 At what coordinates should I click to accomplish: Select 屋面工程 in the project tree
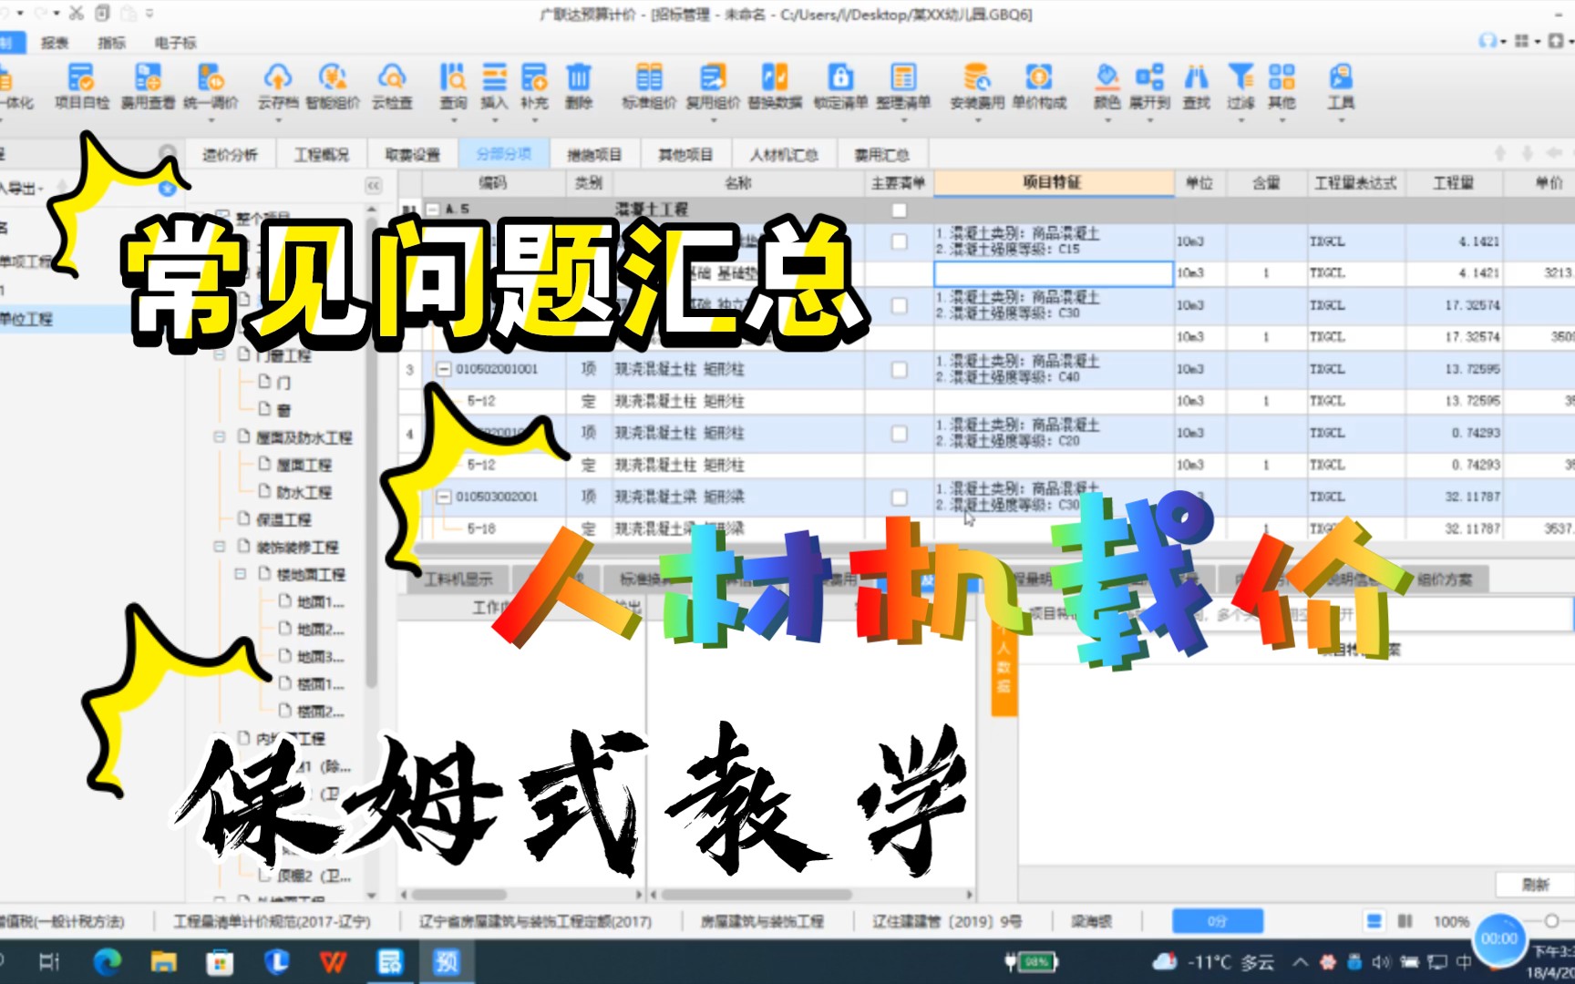304,465
